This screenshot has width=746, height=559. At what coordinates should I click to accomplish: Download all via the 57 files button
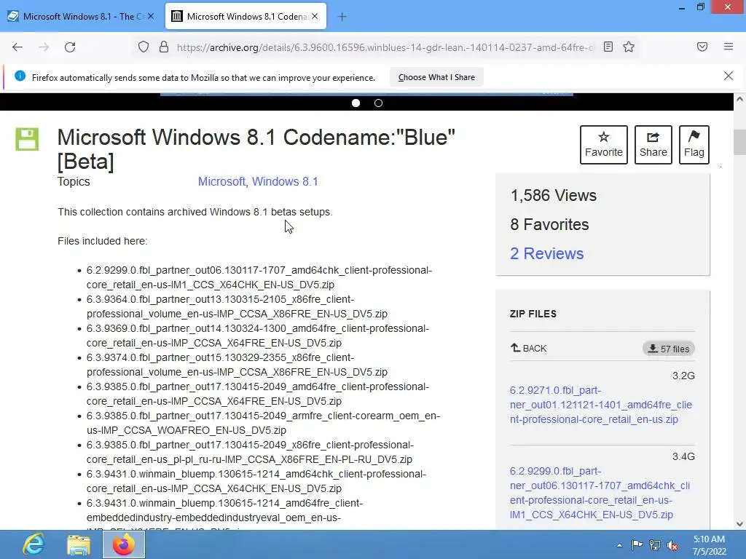[669, 349]
